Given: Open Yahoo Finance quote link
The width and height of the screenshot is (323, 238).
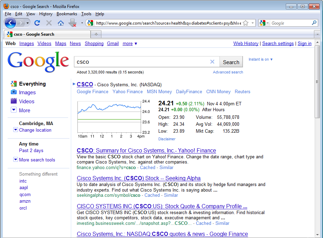Looking at the screenshot, I should [x=127, y=92].
